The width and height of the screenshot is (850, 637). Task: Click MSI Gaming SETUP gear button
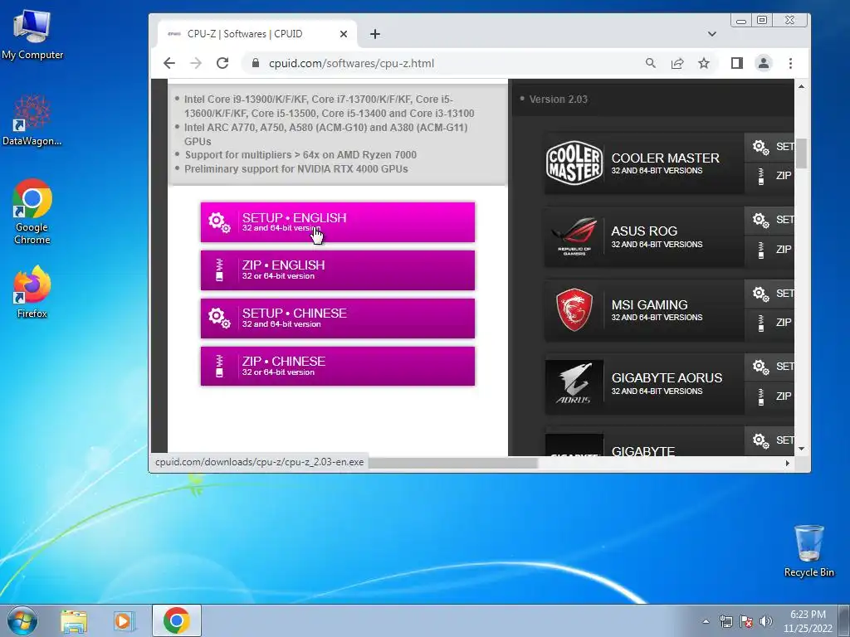(769, 294)
